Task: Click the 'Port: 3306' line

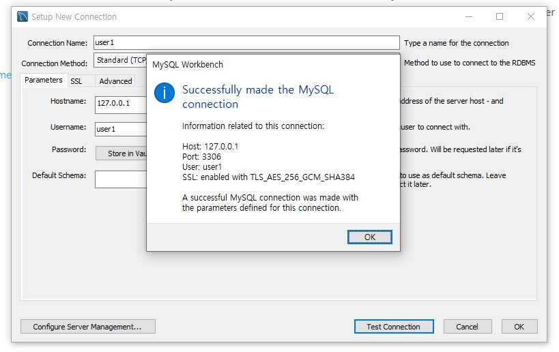Action: pyautogui.click(x=201, y=157)
